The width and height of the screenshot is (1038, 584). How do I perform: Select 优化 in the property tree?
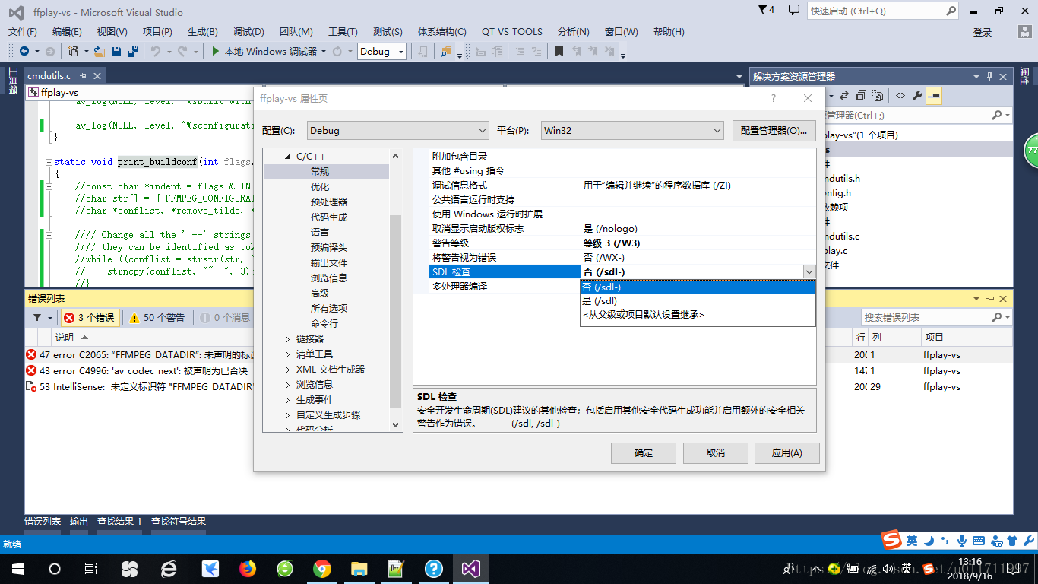[320, 187]
